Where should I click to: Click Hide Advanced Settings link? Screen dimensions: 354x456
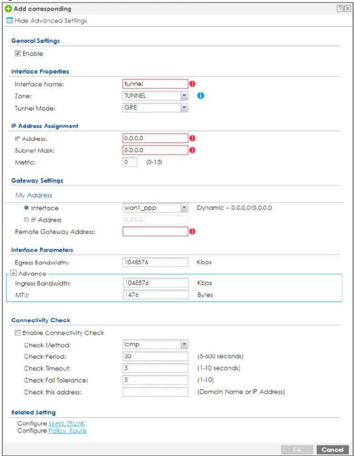click(x=50, y=21)
